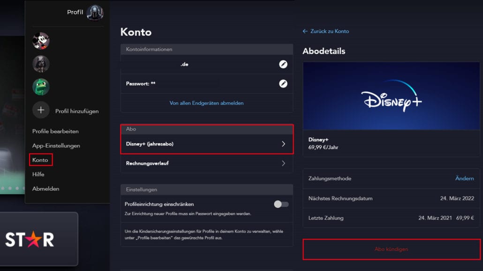Click the pencil icon next to Passwort

[x=283, y=83]
